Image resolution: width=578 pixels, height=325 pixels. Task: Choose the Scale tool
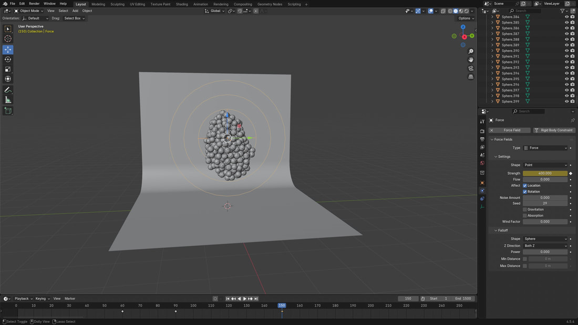point(8,69)
